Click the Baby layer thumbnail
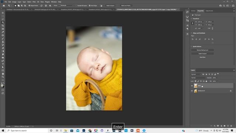236x133 pixels. 195,86
